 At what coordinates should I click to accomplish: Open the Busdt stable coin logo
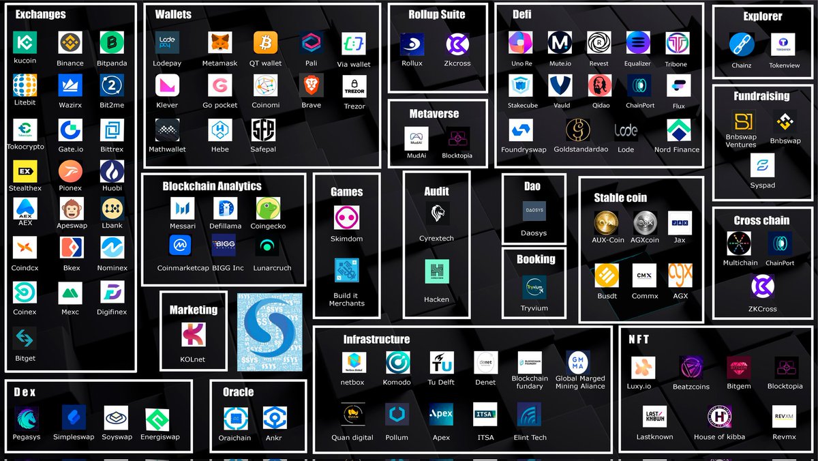tap(607, 276)
